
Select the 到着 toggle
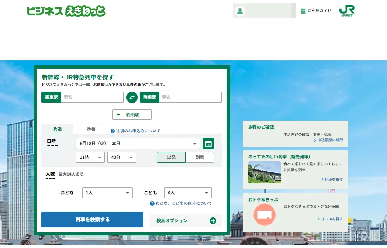click(200, 158)
